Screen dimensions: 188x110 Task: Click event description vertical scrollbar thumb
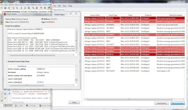coord(76,41)
